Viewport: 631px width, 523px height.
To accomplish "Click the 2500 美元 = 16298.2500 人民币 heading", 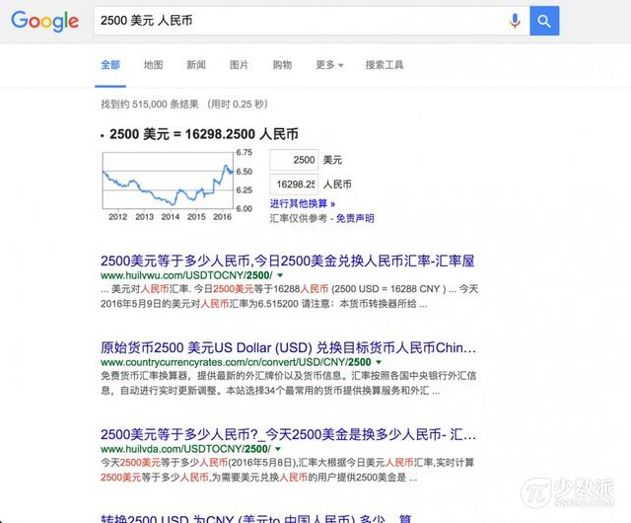I will (204, 134).
